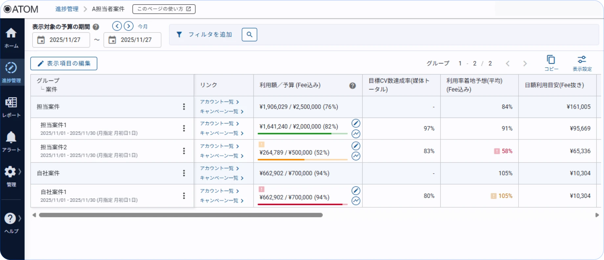The height and width of the screenshot is (260, 604).
Task: Expand the 管理 settings menu in sidebar
Action: [12, 176]
